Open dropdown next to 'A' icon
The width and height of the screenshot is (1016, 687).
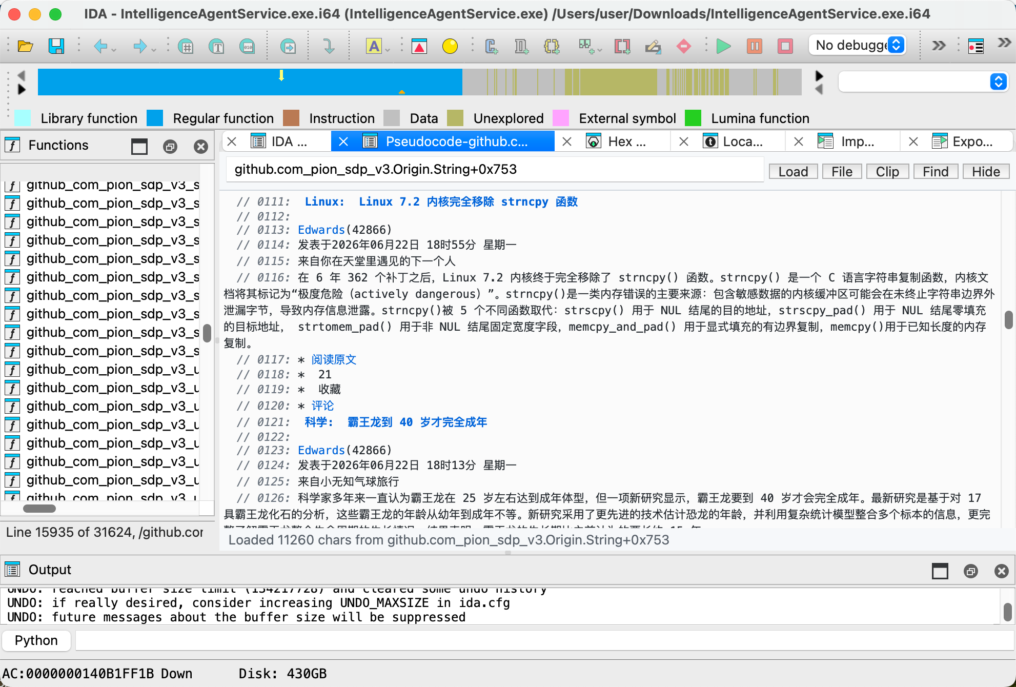click(x=388, y=50)
